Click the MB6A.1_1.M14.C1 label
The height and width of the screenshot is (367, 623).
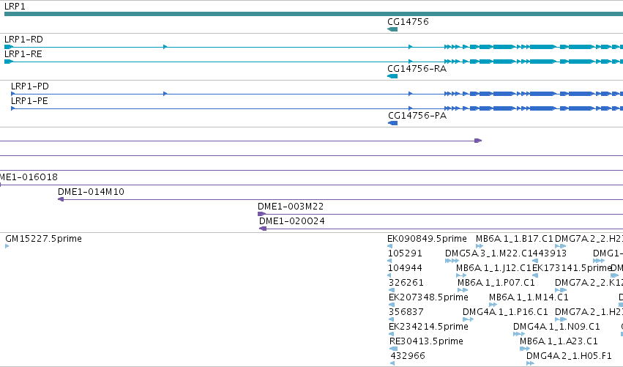point(529,297)
